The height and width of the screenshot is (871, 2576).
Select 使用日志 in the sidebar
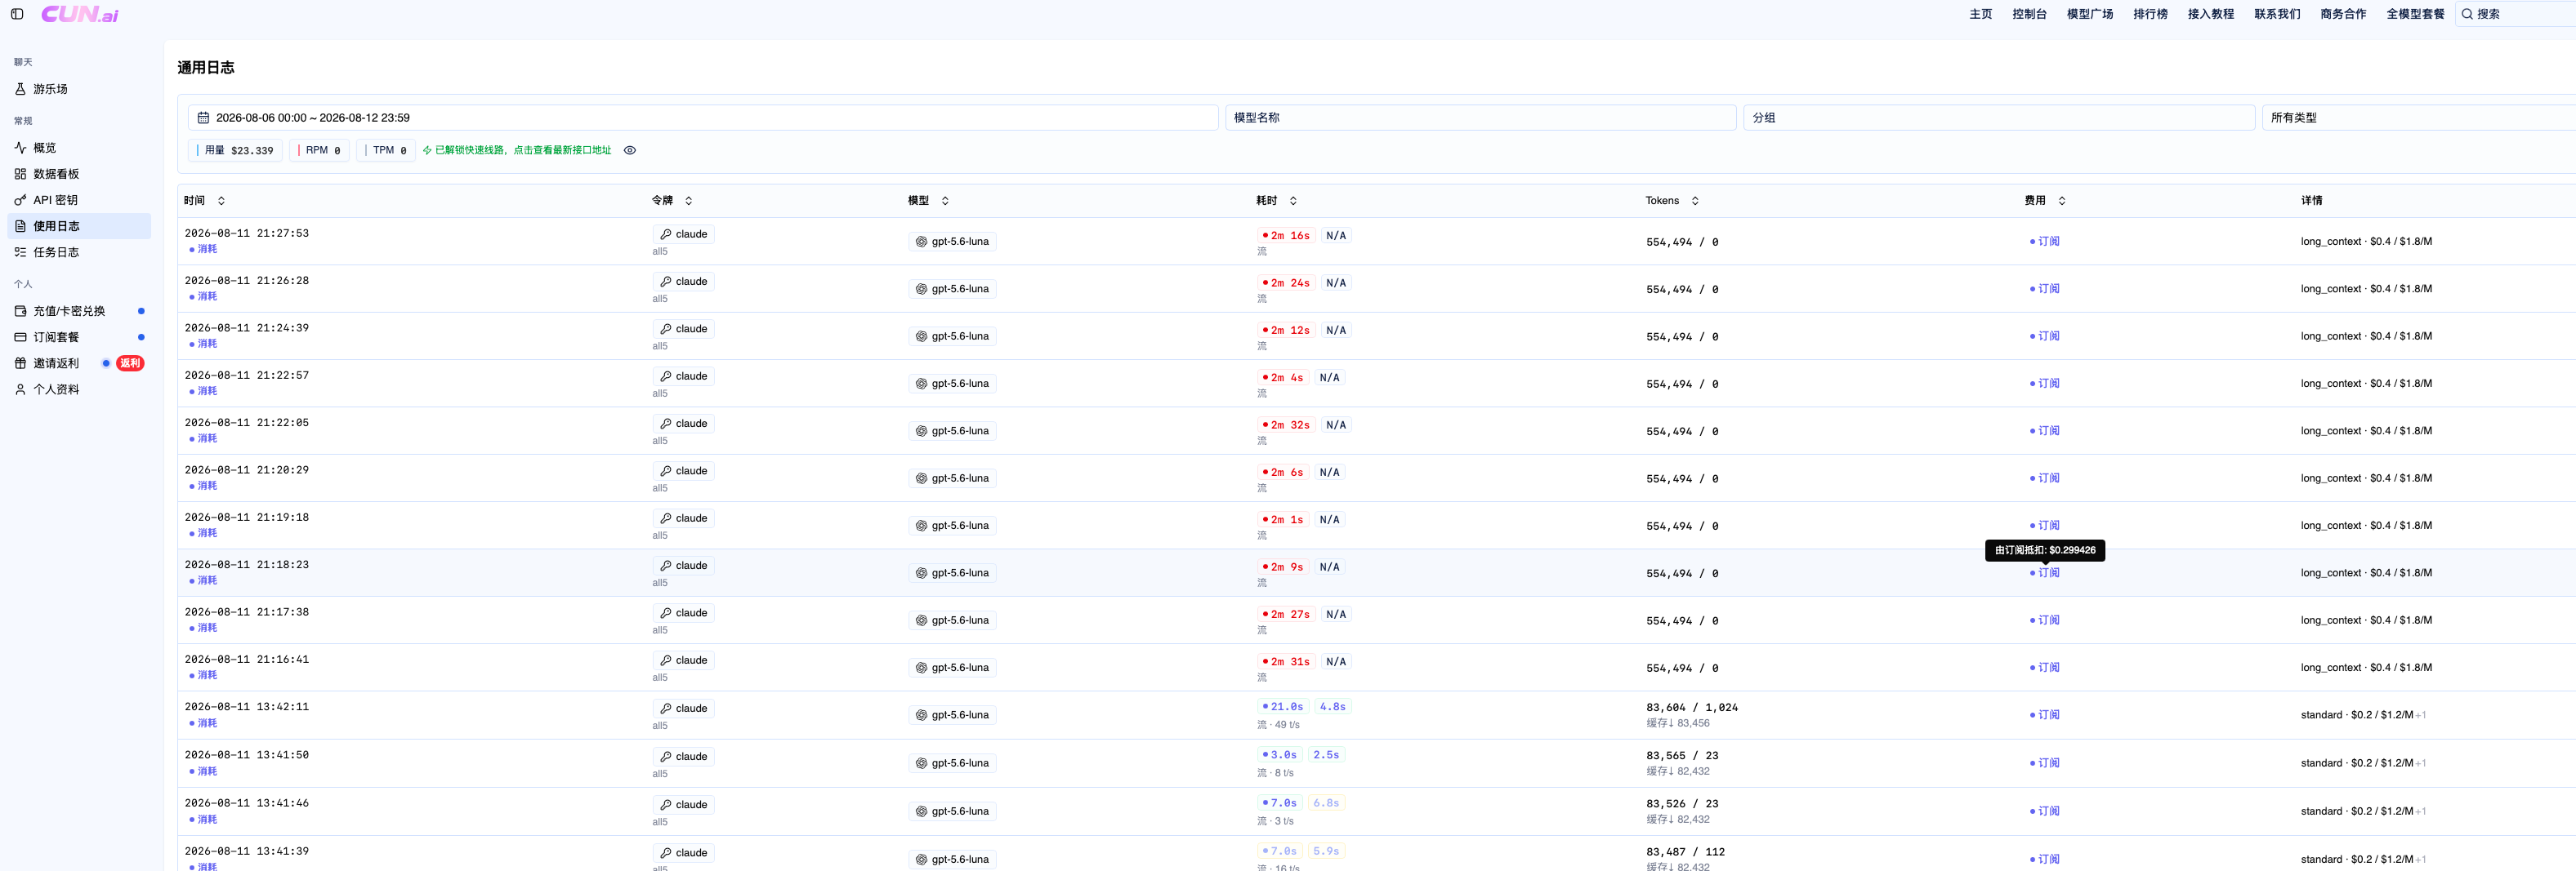pos(79,227)
